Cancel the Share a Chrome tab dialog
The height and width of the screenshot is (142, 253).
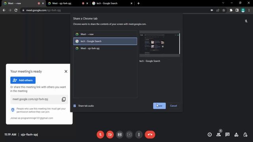pyautogui.click(x=174, y=106)
